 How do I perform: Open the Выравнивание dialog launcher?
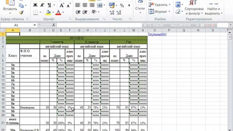point(104,19)
